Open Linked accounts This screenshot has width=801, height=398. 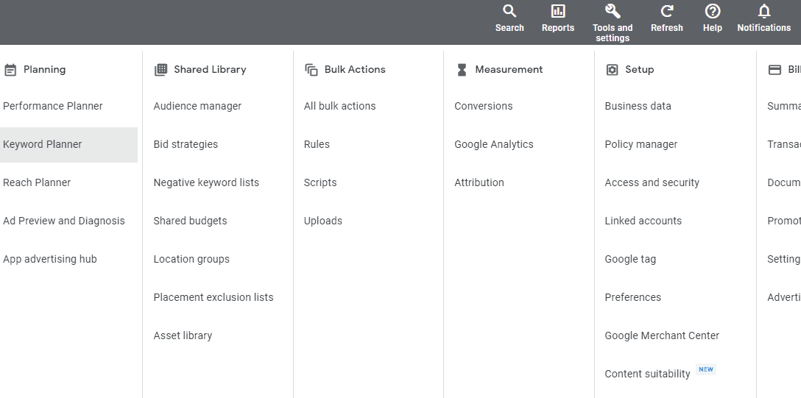pyautogui.click(x=643, y=221)
